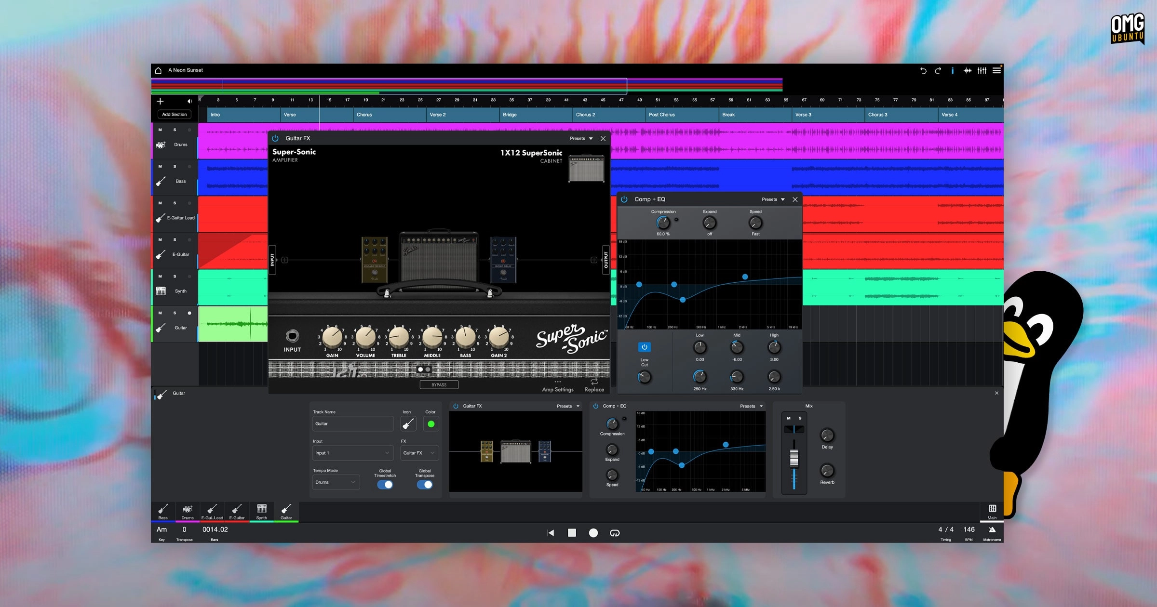Open the Main mixer view icon
The image size is (1157, 607).
[992, 509]
